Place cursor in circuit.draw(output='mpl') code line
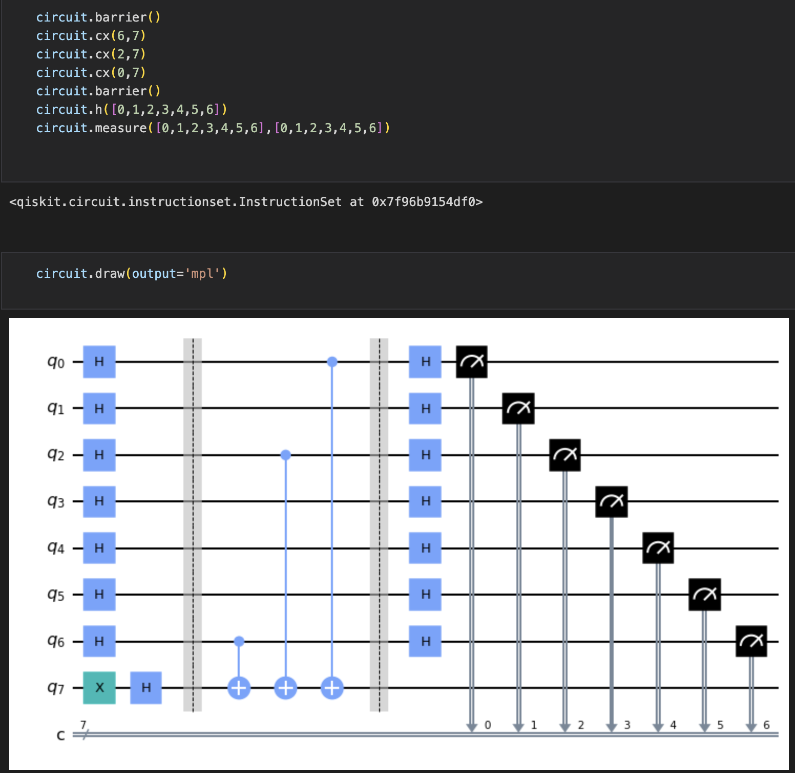The height and width of the screenshot is (773, 795). (x=132, y=274)
